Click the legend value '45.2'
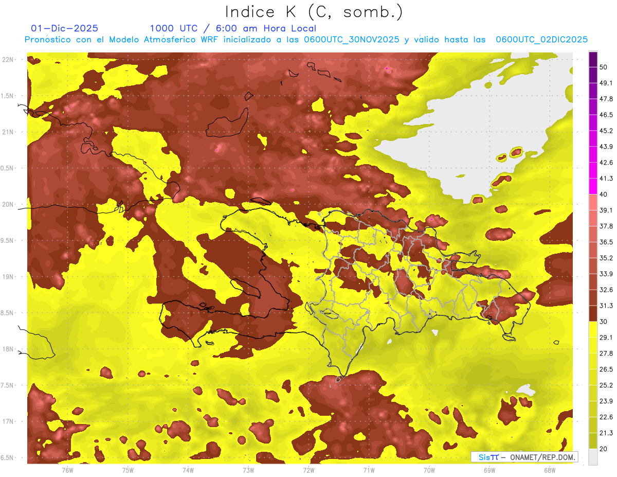Image resolution: width=617 pixels, height=477 pixels. (606, 131)
